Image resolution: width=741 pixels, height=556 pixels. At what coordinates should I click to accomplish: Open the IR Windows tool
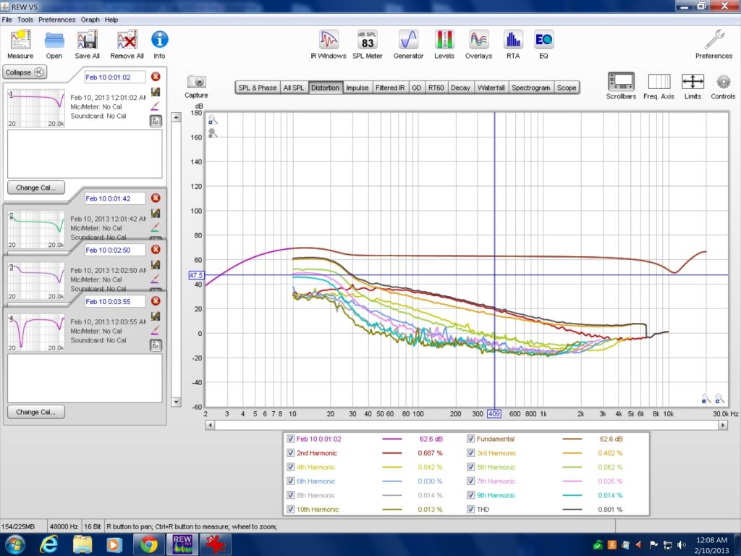(329, 40)
